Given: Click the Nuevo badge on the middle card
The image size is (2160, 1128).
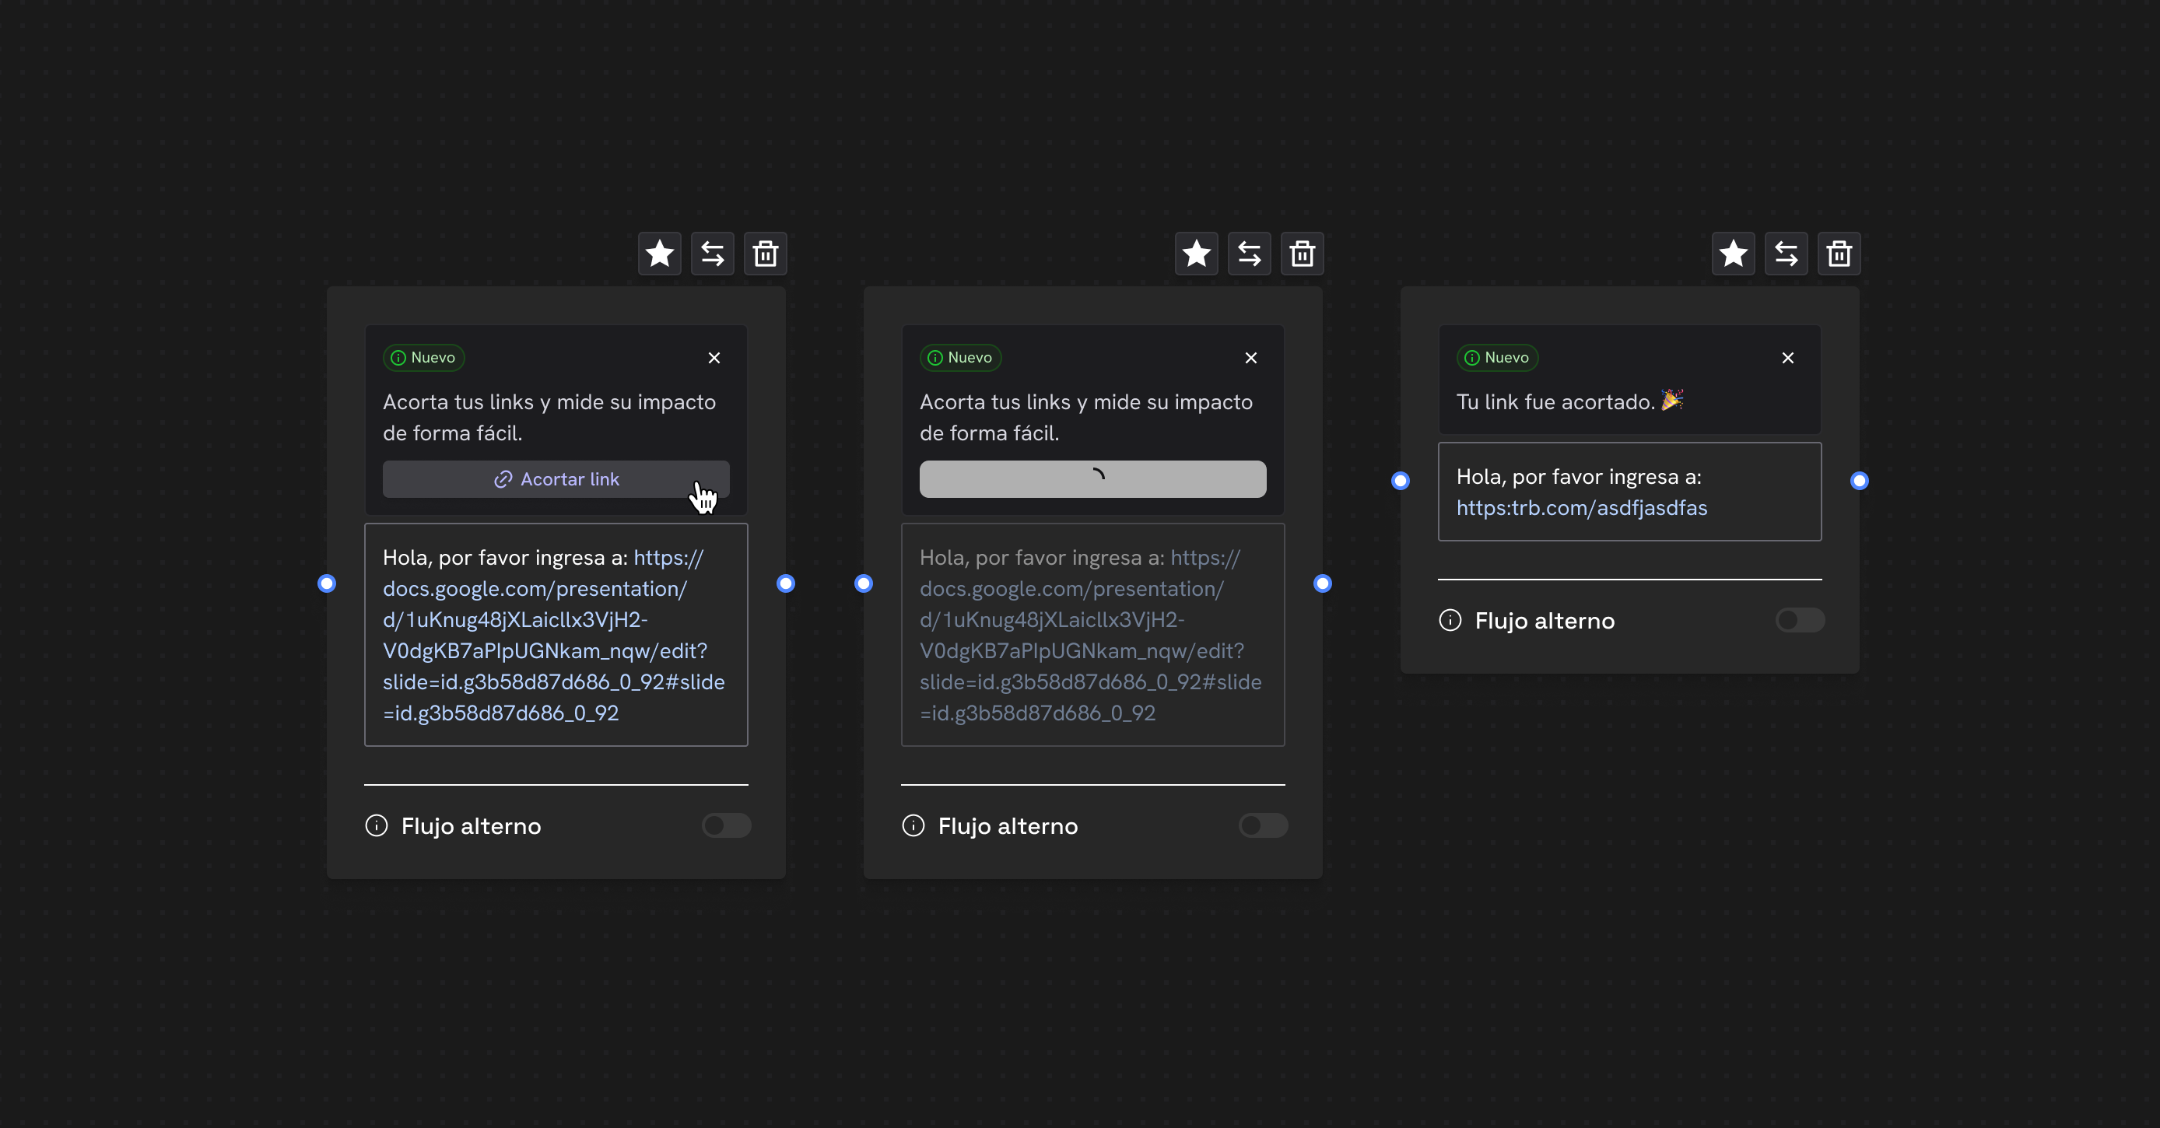Looking at the screenshot, I should [959, 357].
